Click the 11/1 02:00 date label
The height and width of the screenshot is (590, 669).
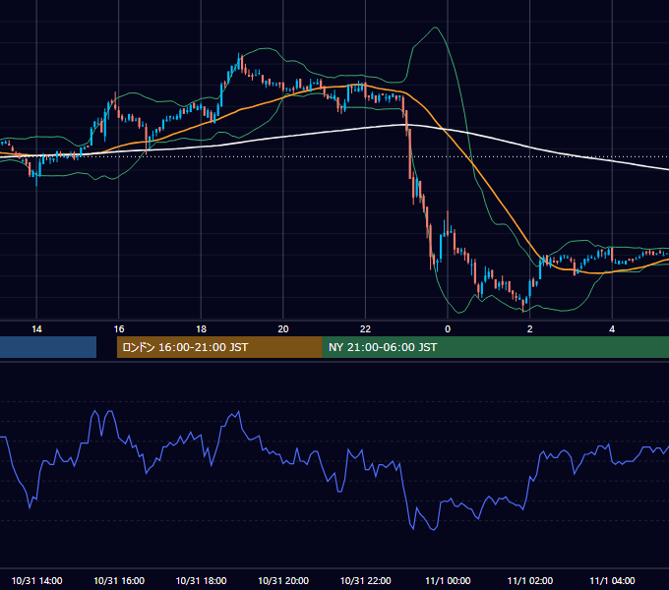(530, 580)
